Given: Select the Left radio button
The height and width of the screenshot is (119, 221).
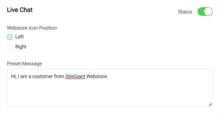Looking at the screenshot, I should pyautogui.click(x=10, y=37).
